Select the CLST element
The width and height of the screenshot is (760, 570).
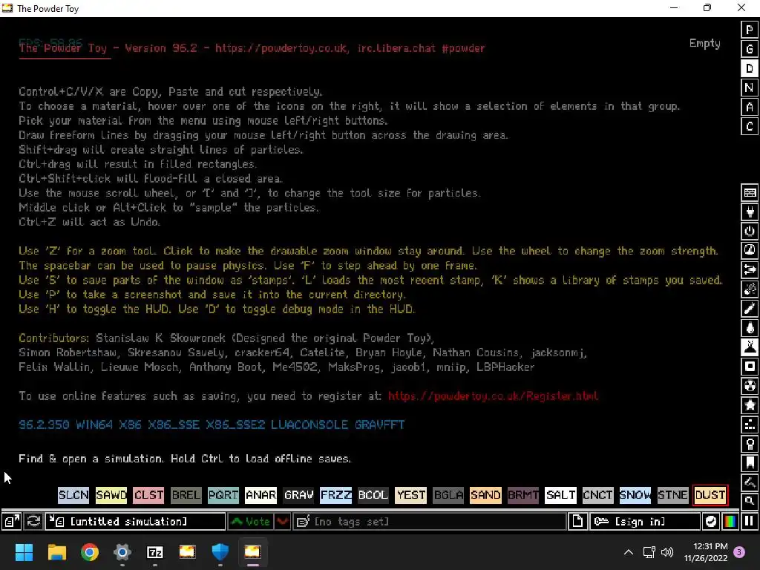pyautogui.click(x=148, y=495)
